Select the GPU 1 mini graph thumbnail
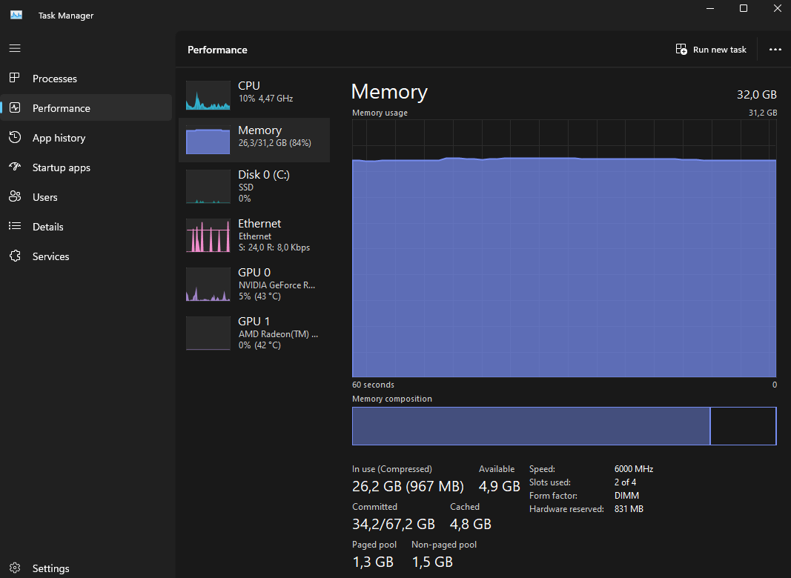This screenshot has width=791, height=578. pos(208,333)
